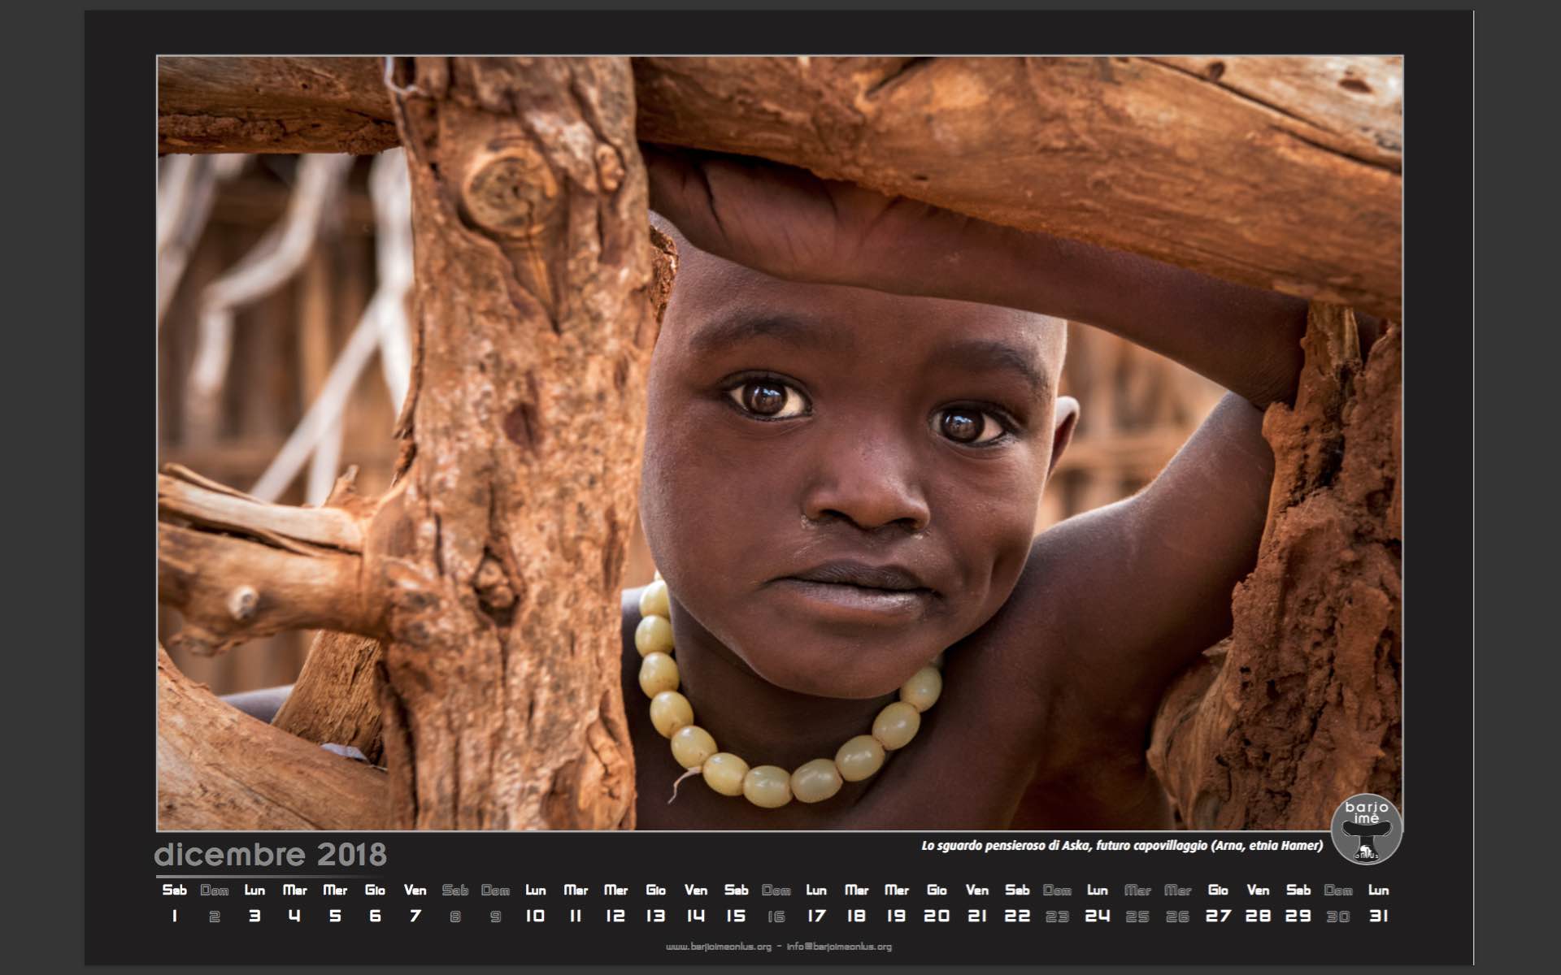Click the dicembre 2018 month title
This screenshot has width=1561, height=975.
pyautogui.click(x=270, y=855)
